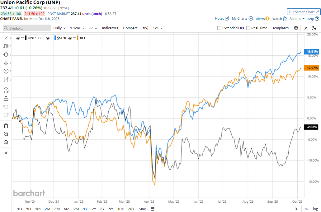Expand the shapes tool submenu arrow
321x212 pixels.
[x=11, y=55]
